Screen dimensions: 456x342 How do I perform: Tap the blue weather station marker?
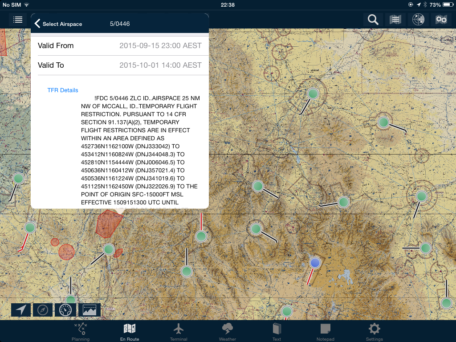coord(315,263)
